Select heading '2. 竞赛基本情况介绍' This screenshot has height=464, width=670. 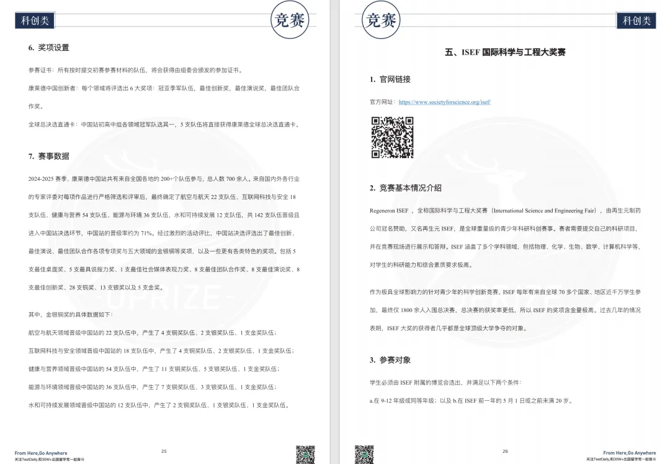pos(406,188)
